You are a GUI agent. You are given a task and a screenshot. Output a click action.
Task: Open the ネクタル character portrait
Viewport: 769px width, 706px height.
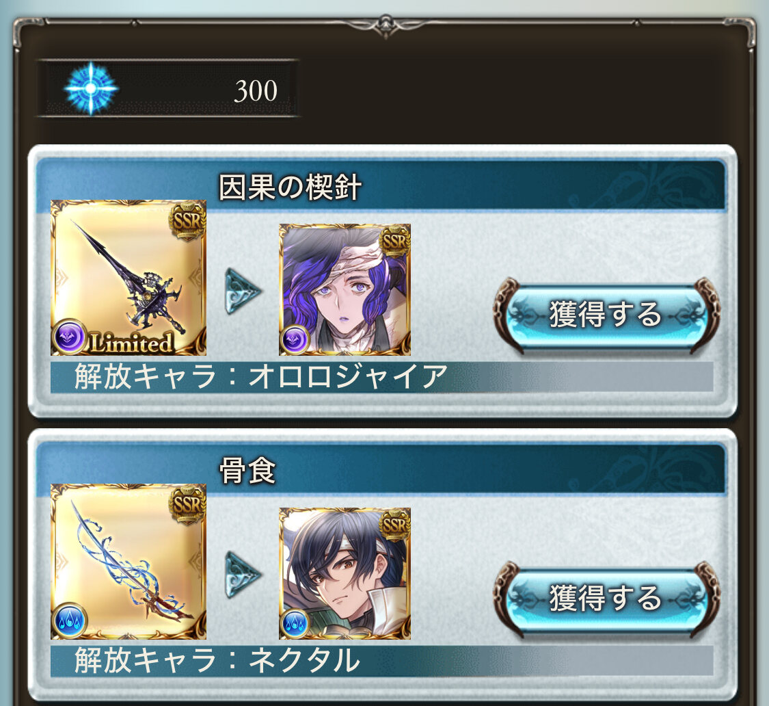pos(345,573)
